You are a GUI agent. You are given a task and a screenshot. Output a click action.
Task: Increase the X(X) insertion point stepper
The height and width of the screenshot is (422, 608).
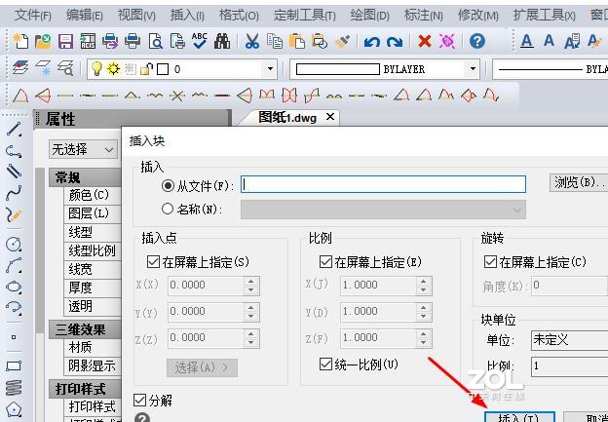tap(251, 281)
